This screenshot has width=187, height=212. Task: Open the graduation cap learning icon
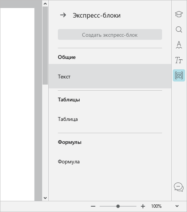click(179, 14)
